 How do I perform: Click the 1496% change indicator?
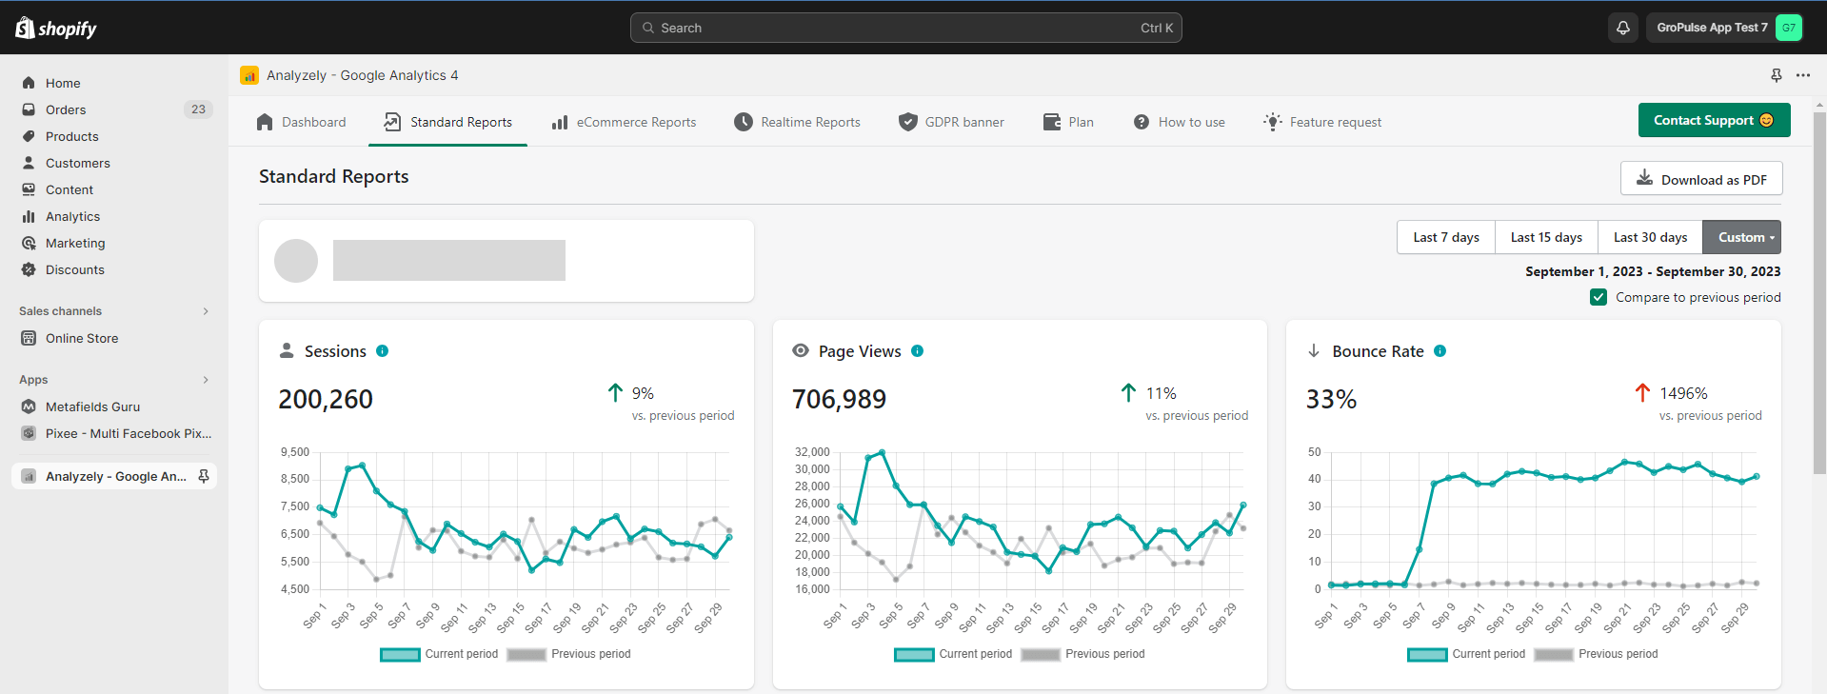1683,393
